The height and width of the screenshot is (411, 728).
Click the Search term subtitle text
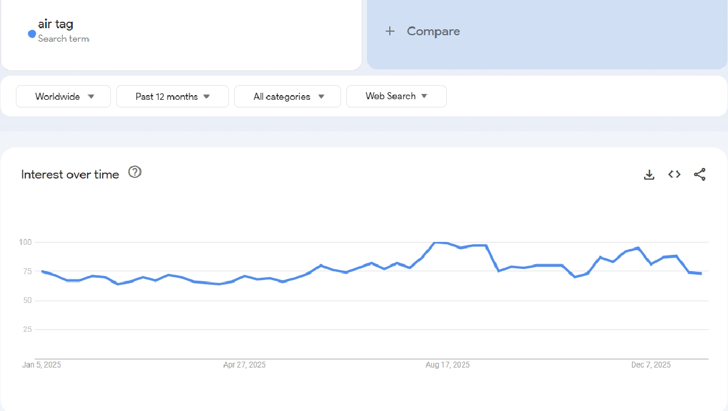coord(63,39)
